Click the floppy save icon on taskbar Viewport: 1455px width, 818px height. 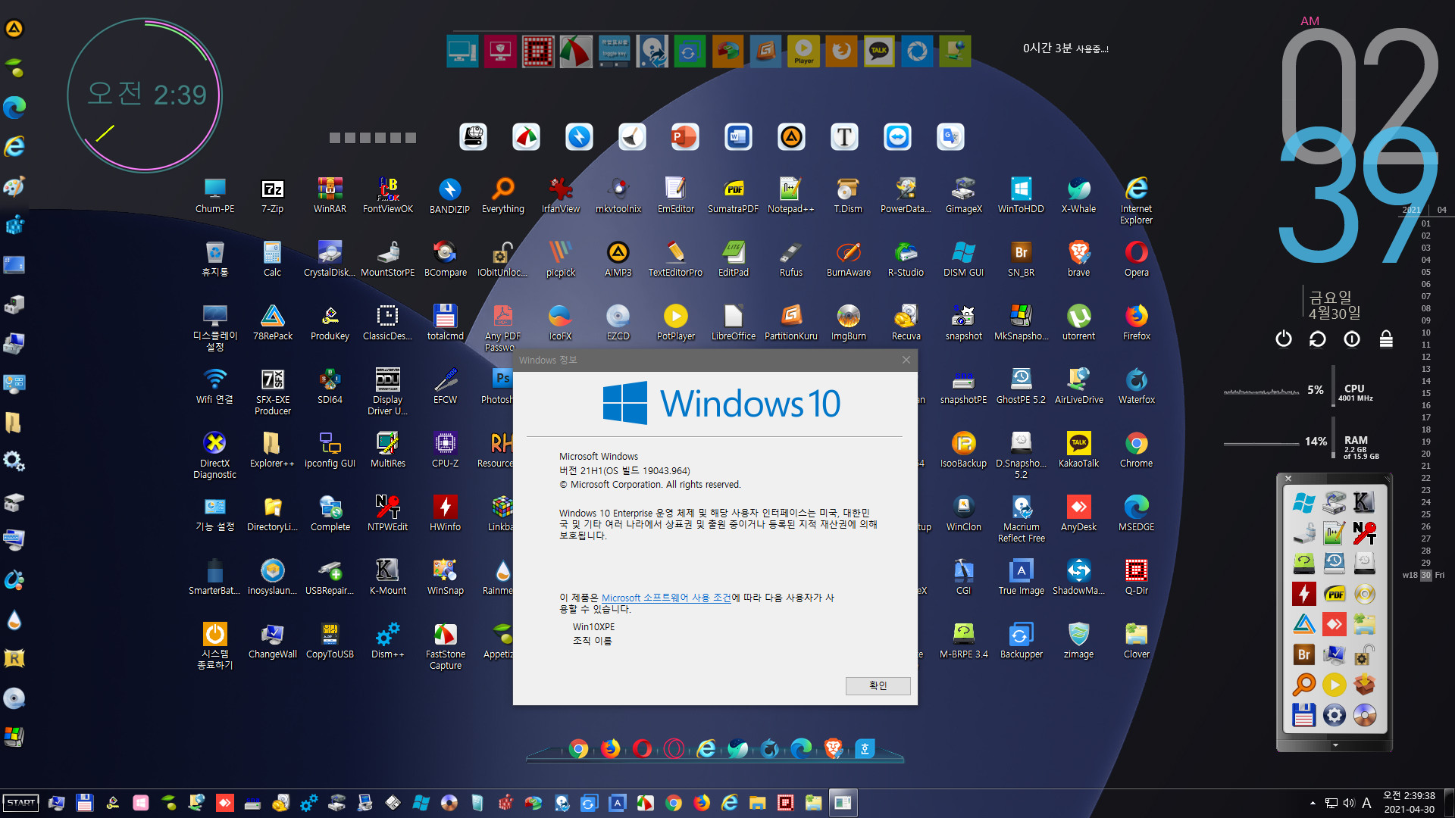[84, 803]
